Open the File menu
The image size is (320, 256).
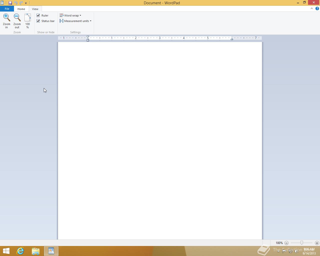point(7,9)
